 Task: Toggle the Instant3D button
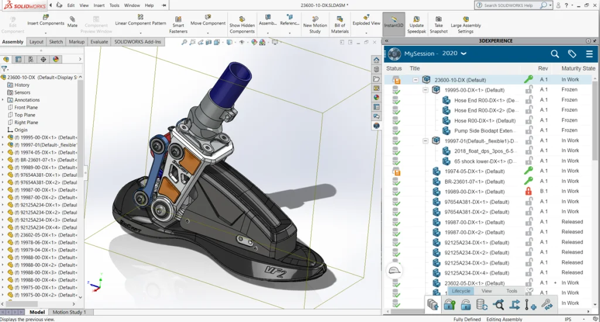click(393, 22)
